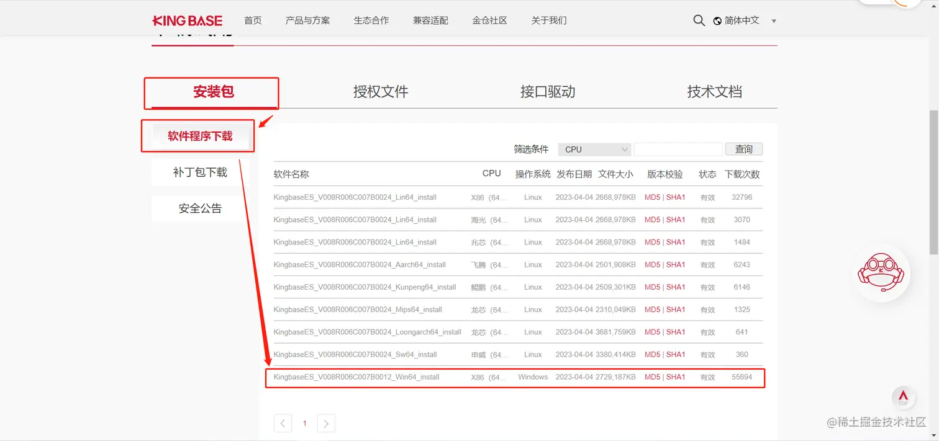The width and height of the screenshot is (939, 441).
Task: Go to next page arrow
Action: (x=326, y=423)
